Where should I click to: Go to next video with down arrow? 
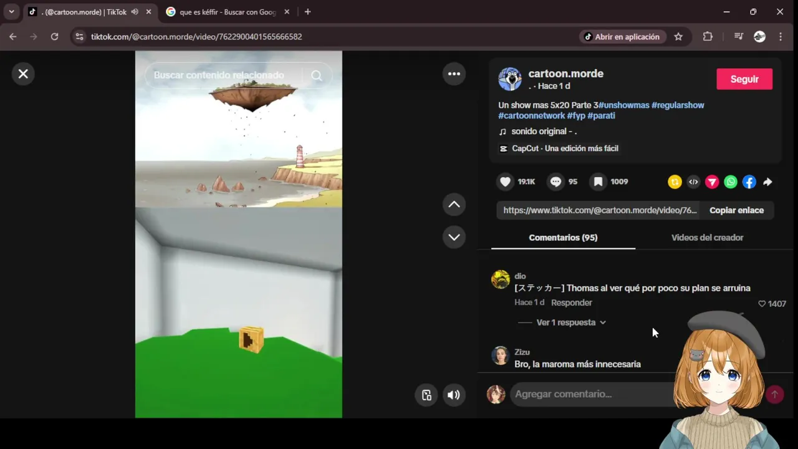click(x=454, y=237)
